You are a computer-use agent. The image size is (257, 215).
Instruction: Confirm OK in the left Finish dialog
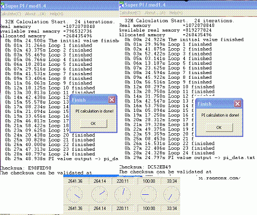93,123
